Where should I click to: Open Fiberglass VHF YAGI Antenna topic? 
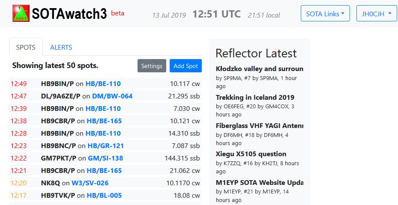click(260, 126)
